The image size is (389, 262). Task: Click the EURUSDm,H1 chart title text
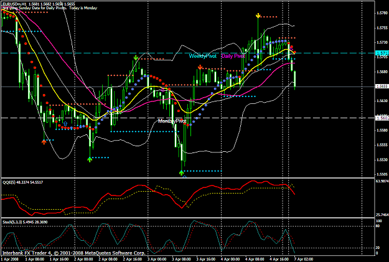[x=39, y=4]
